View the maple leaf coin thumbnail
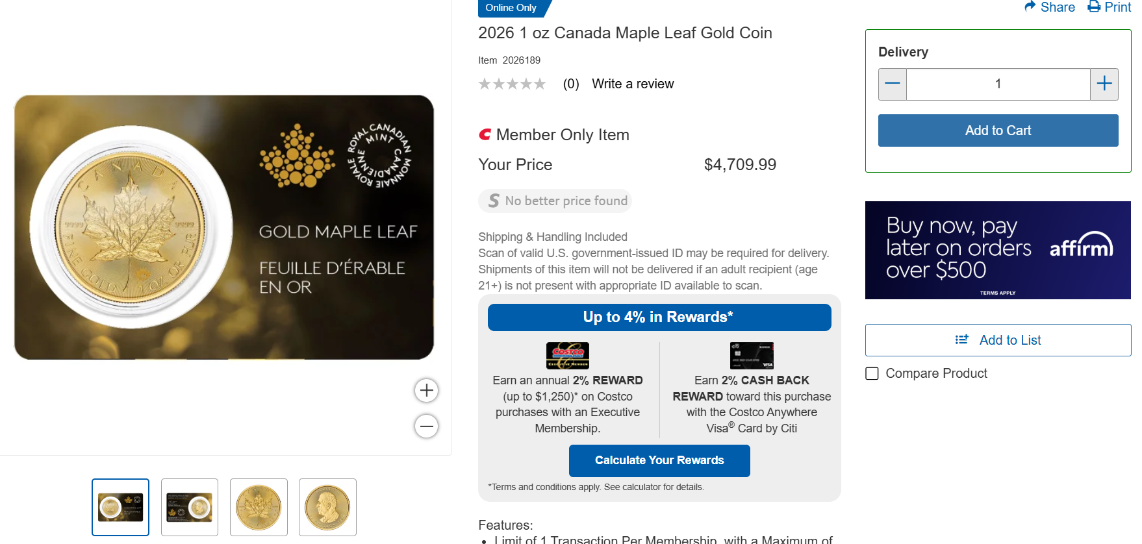 [x=259, y=507]
